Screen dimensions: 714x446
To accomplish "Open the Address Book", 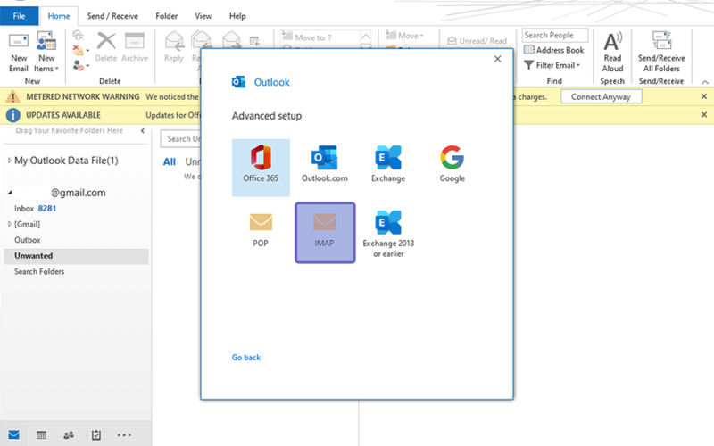I will coord(553,50).
